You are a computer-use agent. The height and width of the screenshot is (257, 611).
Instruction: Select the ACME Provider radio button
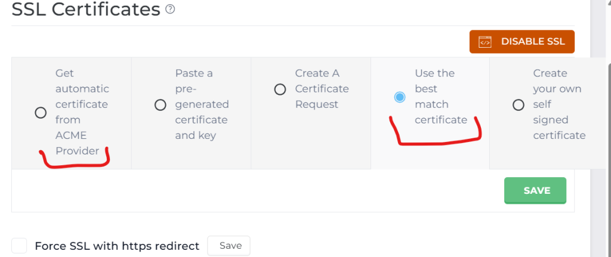click(x=41, y=113)
